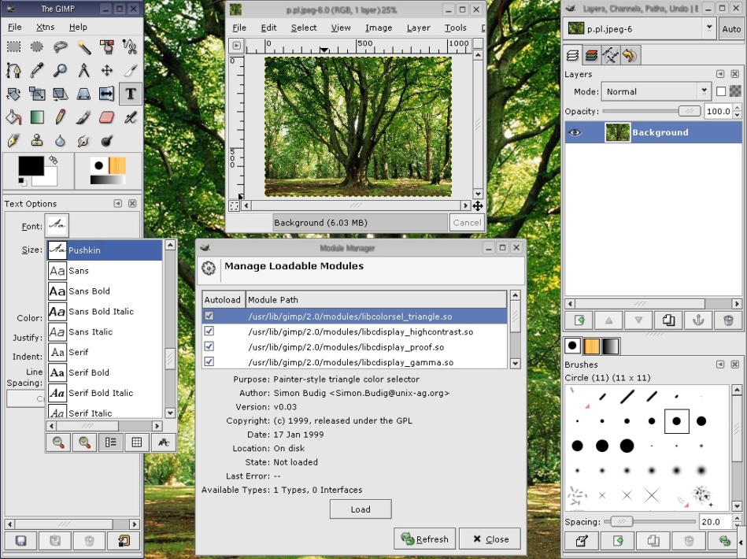
Task: Toggle the keep transparency checkbox beside Mode
Action: click(721, 91)
